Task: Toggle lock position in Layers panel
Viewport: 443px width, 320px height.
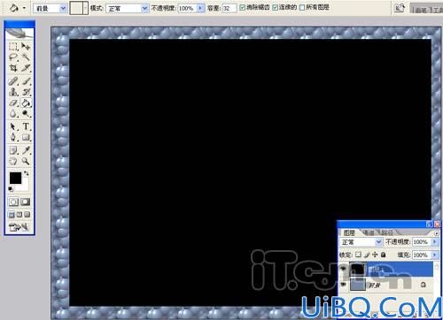Action: pyautogui.click(x=375, y=255)
